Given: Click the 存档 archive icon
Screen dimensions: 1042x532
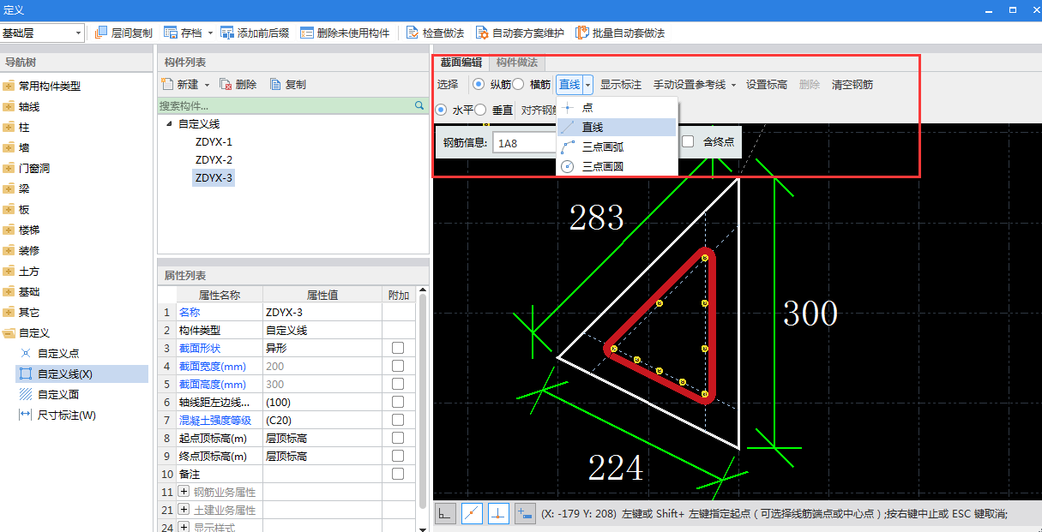Looking at the screenshot, I should pos(171,33).
